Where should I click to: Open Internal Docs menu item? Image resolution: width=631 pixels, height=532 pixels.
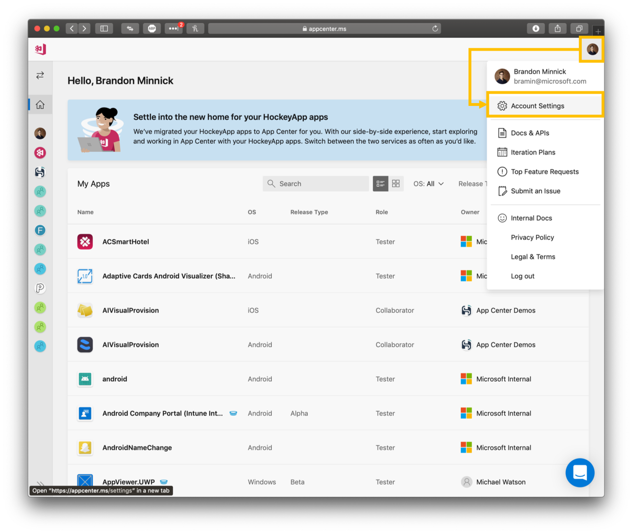[545, 218]
